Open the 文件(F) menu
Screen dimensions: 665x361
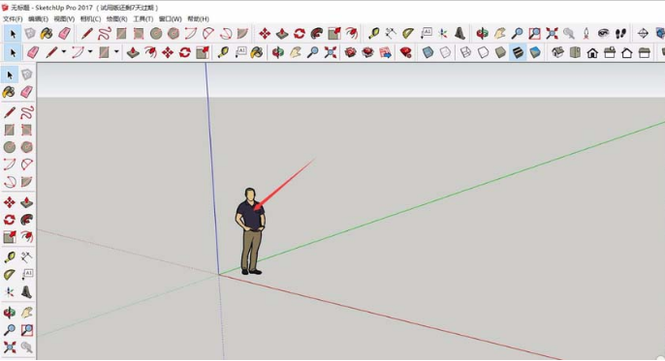(x=13, y=19)
